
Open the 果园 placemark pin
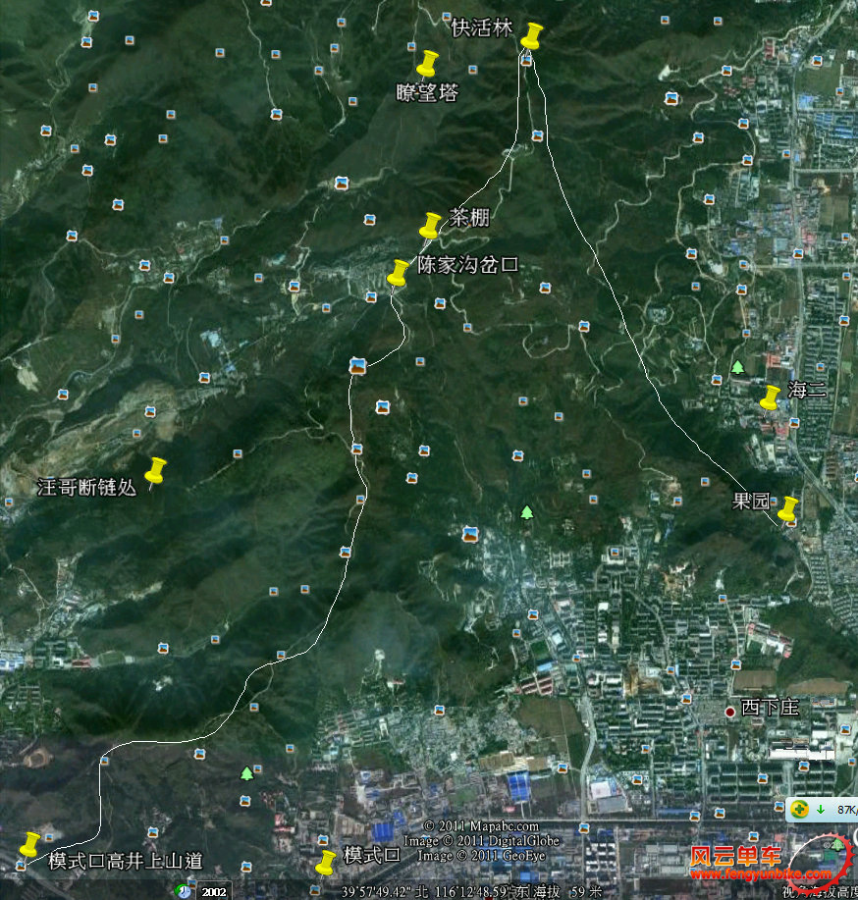tap(787, 509)
